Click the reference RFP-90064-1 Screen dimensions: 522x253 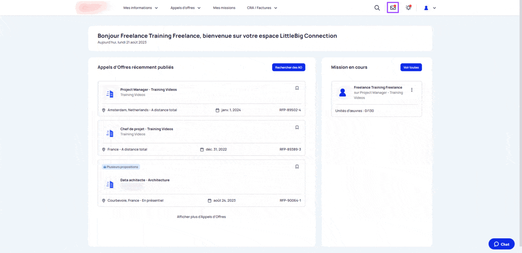coord(290,200)
